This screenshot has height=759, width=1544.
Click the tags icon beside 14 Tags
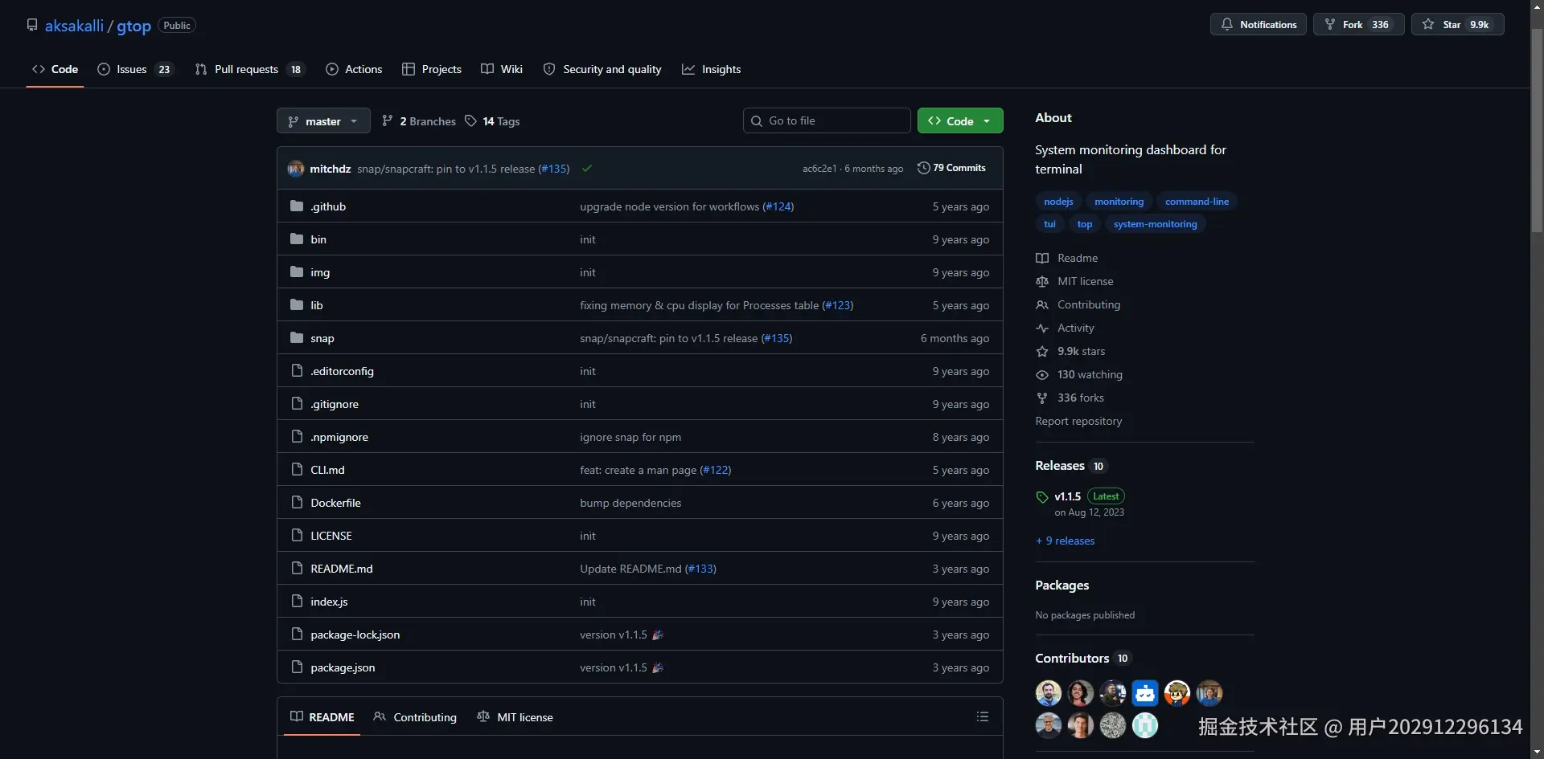471,121
